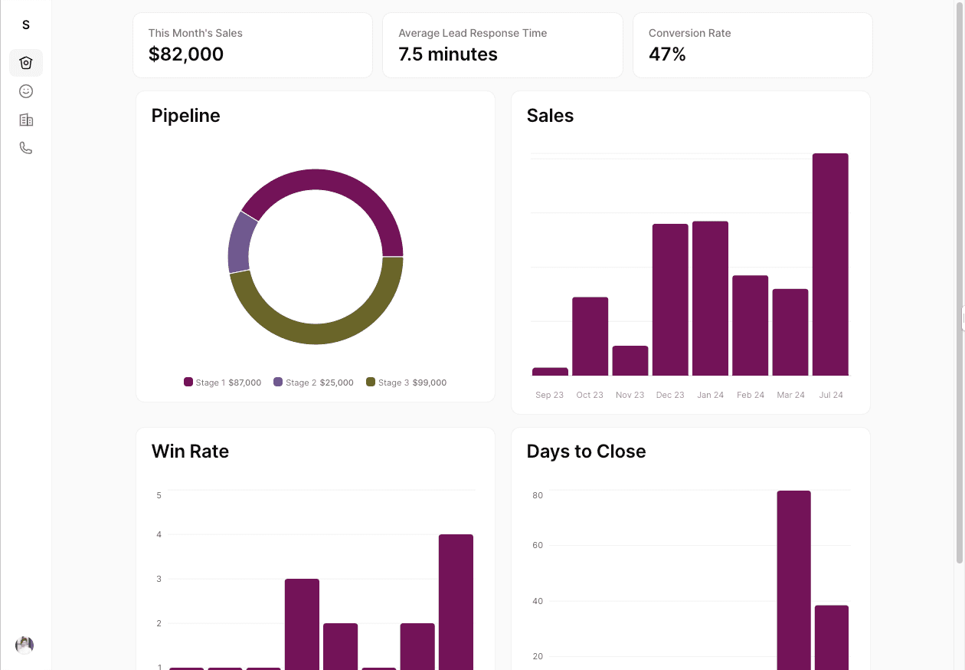Click the S logo at sidebar top
The width and height of the screenshot is (965, 670).
click(26, 25)
